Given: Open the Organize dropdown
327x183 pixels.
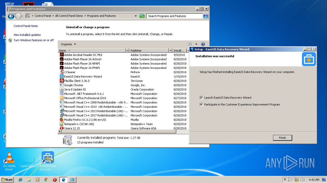Looking at the screenshot, I should pyautogui.click(x=68, y=44).
